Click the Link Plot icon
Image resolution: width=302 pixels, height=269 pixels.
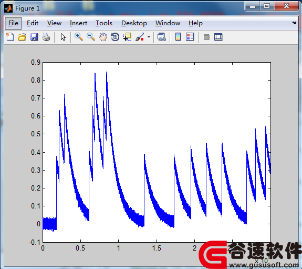(x=161, y=37)
